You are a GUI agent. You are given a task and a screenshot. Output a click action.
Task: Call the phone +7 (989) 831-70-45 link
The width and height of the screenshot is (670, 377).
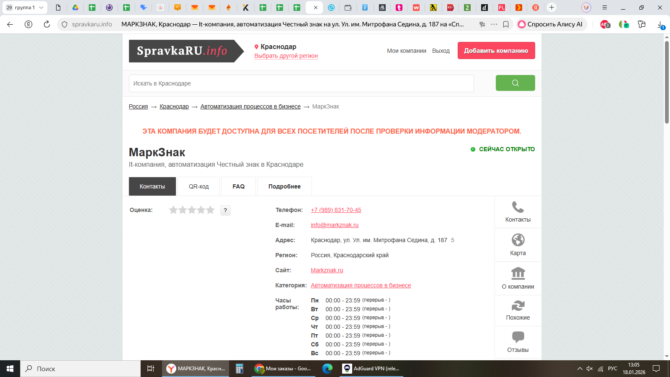click(x=336, y=210)
